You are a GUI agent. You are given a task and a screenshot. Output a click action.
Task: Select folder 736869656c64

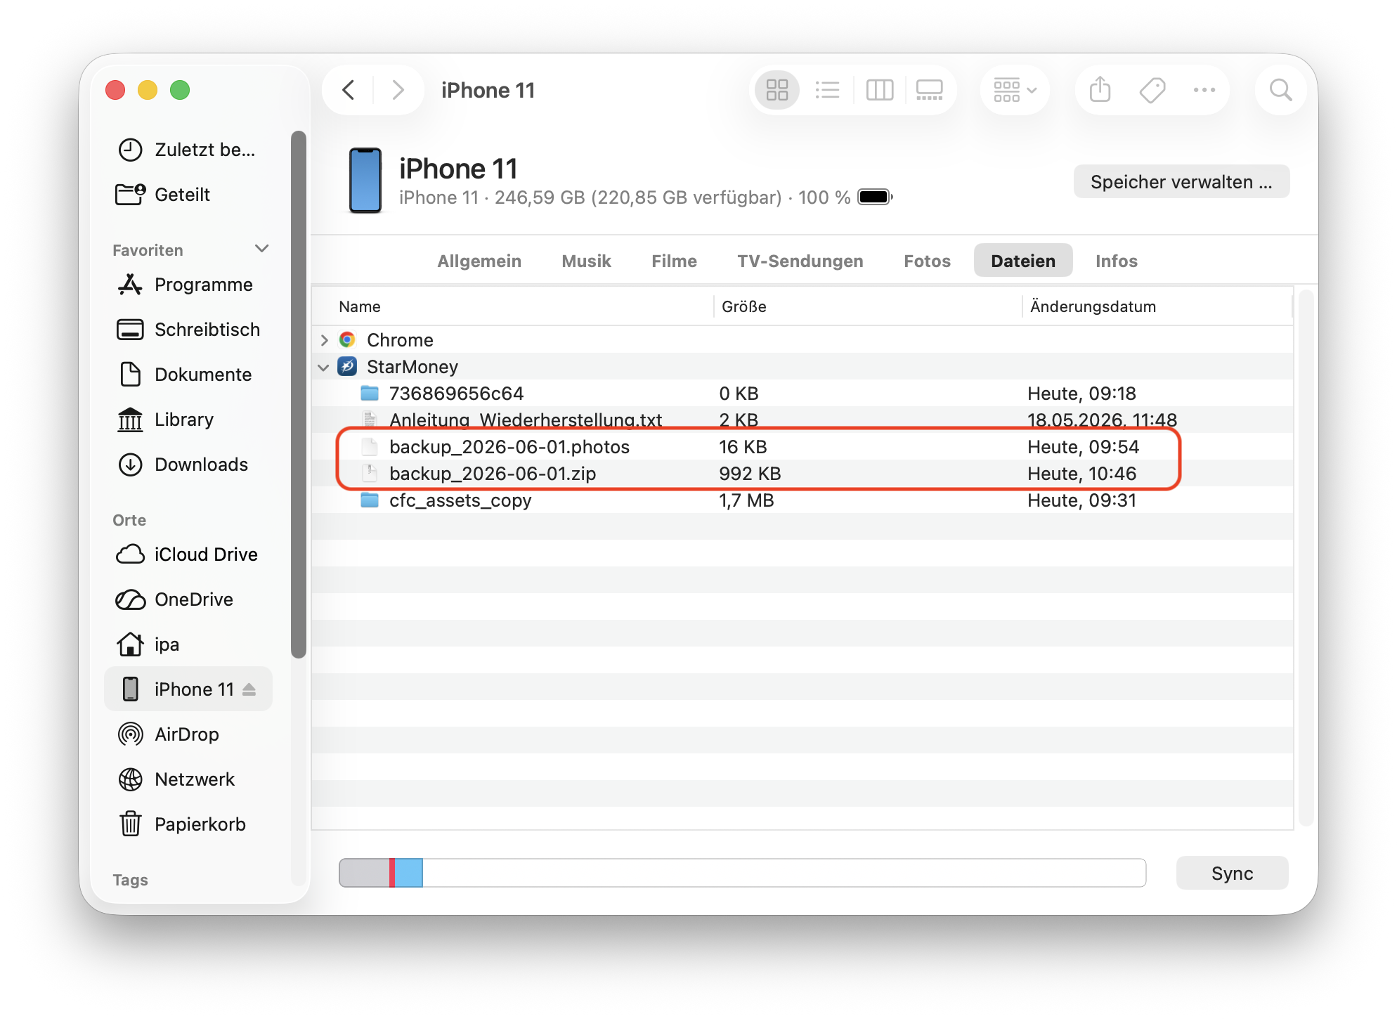[x=803, y=394]
